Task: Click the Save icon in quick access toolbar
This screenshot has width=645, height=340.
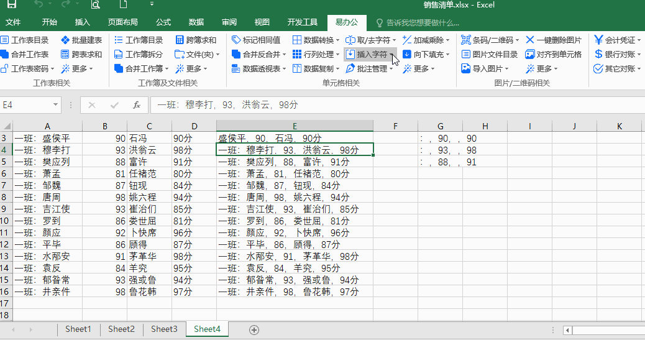Action: 12,4
